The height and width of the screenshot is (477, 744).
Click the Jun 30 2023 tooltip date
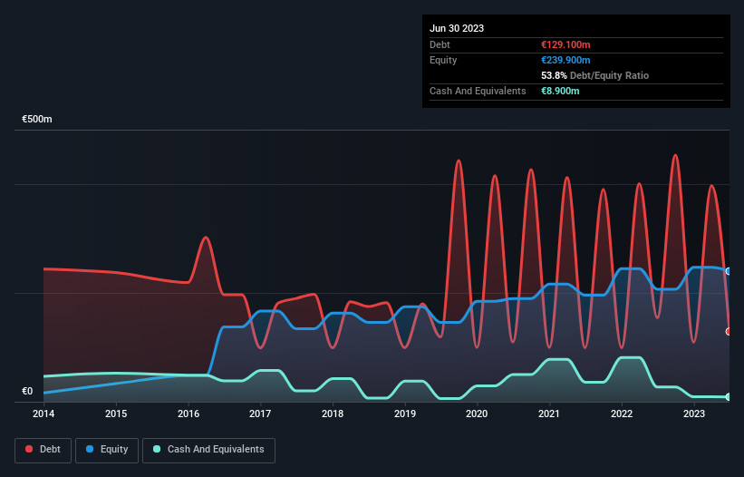[x=457, y=28]
